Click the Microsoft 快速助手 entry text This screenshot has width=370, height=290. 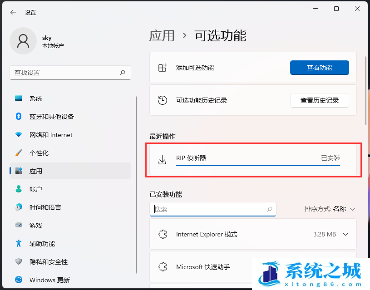203,267
